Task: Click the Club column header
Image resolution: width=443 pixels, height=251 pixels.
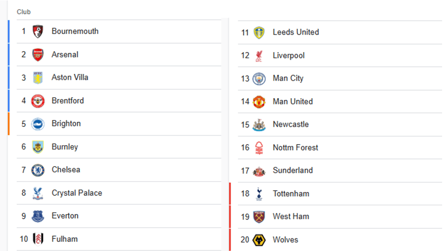Action: click(x=24, y=12)
